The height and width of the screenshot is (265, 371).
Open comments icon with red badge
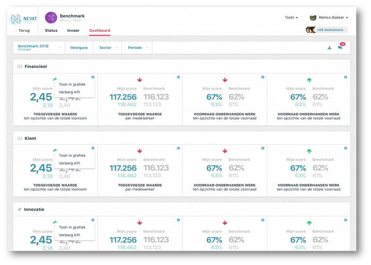(x=340, y=48)
